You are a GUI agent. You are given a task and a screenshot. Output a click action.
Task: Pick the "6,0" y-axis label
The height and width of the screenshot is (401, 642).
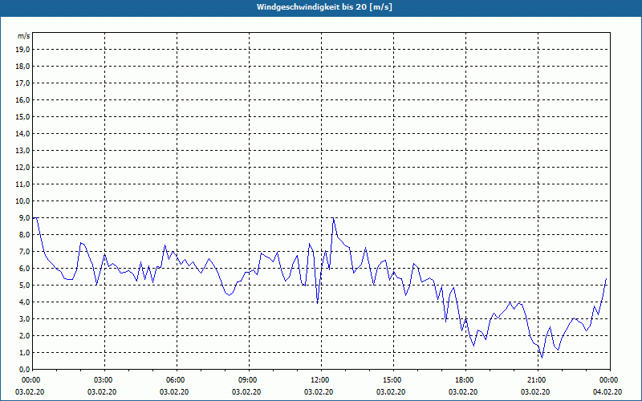coord(24,269)
